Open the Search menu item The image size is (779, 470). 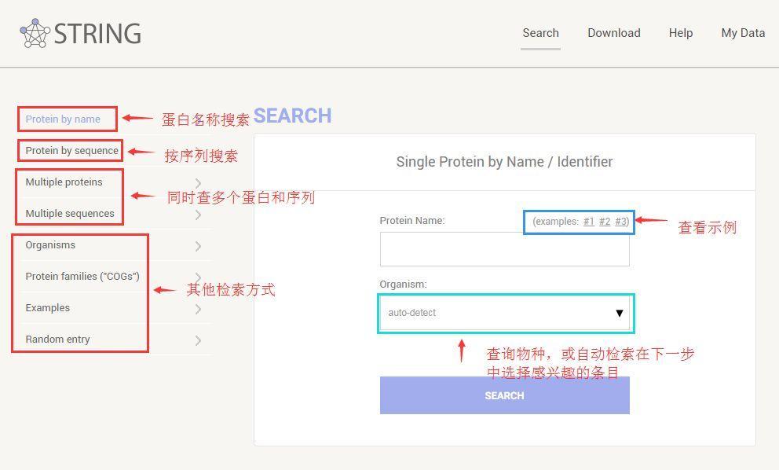(x=540, y=33)
